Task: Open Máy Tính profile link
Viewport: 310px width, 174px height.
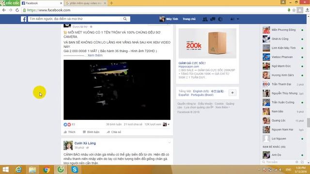Action: (x=169, y=19)
